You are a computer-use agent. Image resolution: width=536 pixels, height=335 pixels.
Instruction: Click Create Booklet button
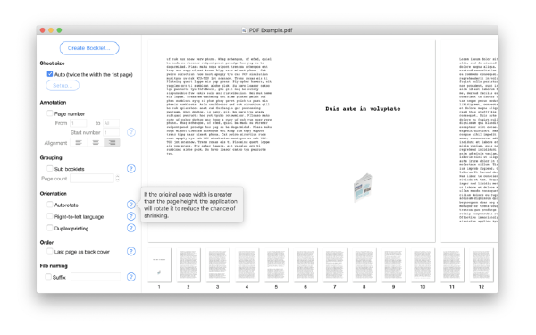(x=89, y=48)
